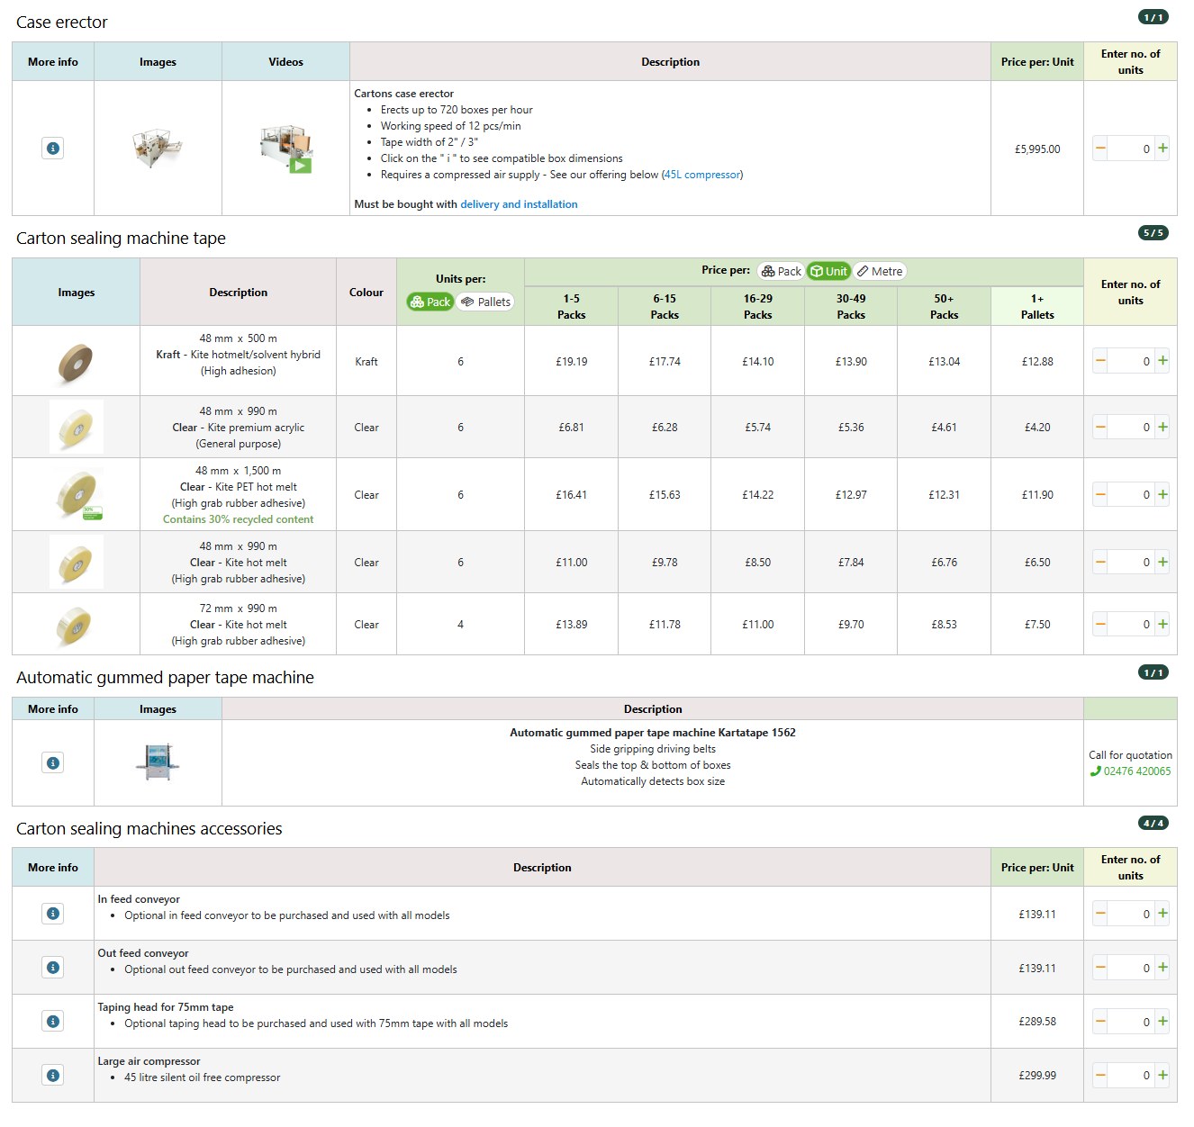Decrease units for Case erector

[x=1100, y=149]
